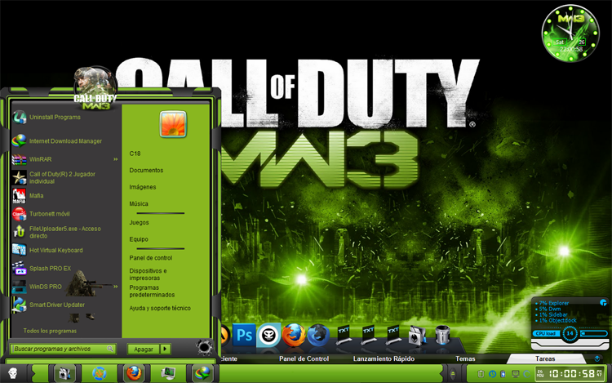Expand the WinDS PRO submenu arrow

pos(116,287)
